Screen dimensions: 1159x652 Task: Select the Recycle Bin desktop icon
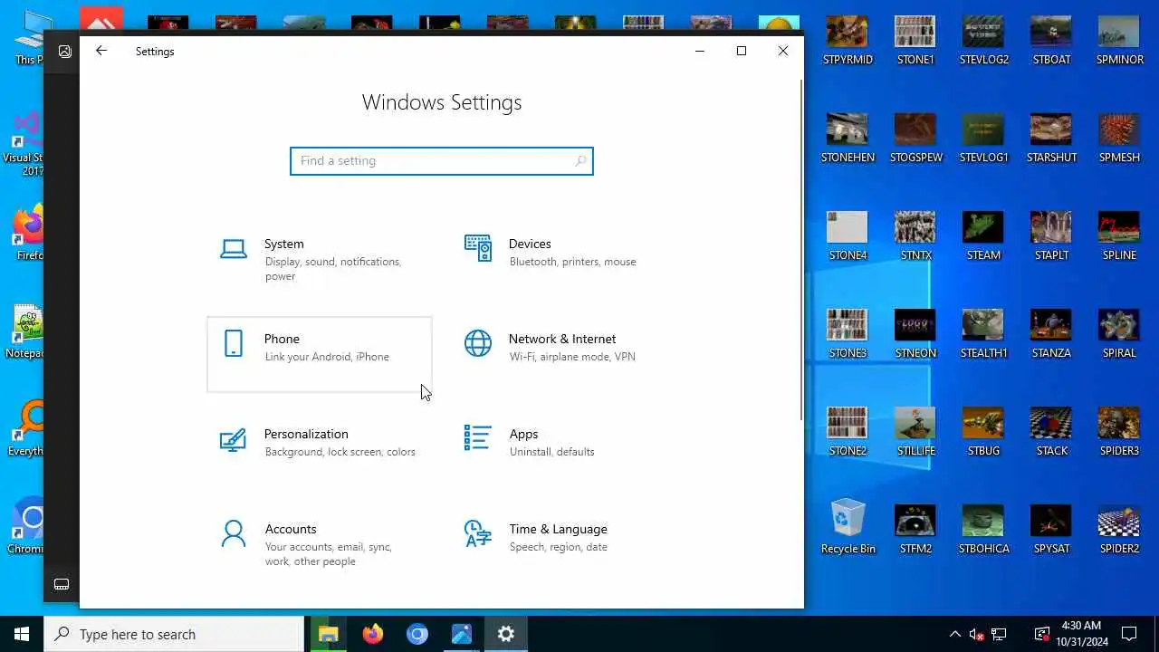click(x=848, y=527)
